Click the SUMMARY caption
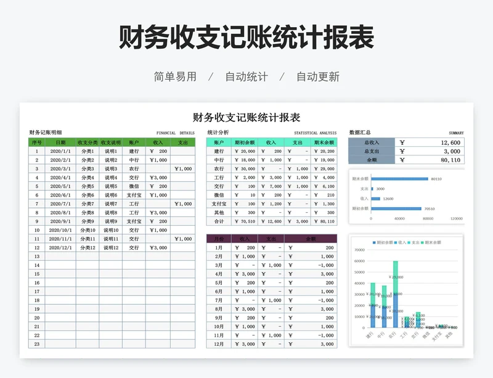Viewport: 493px width, 378px height. 456,133
